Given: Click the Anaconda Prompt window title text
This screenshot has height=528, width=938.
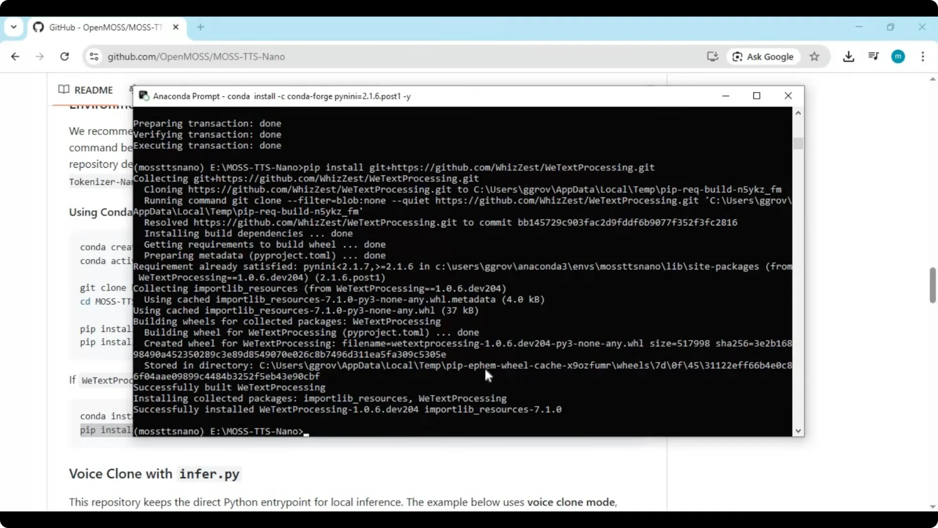Looking at the screenshot, I should [x=282, y=96].
